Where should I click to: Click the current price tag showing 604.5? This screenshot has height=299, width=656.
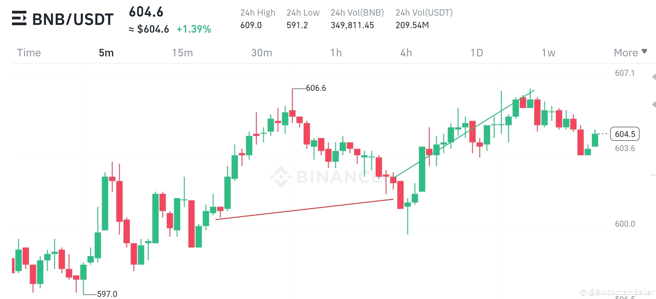click(x=625, y=134)
